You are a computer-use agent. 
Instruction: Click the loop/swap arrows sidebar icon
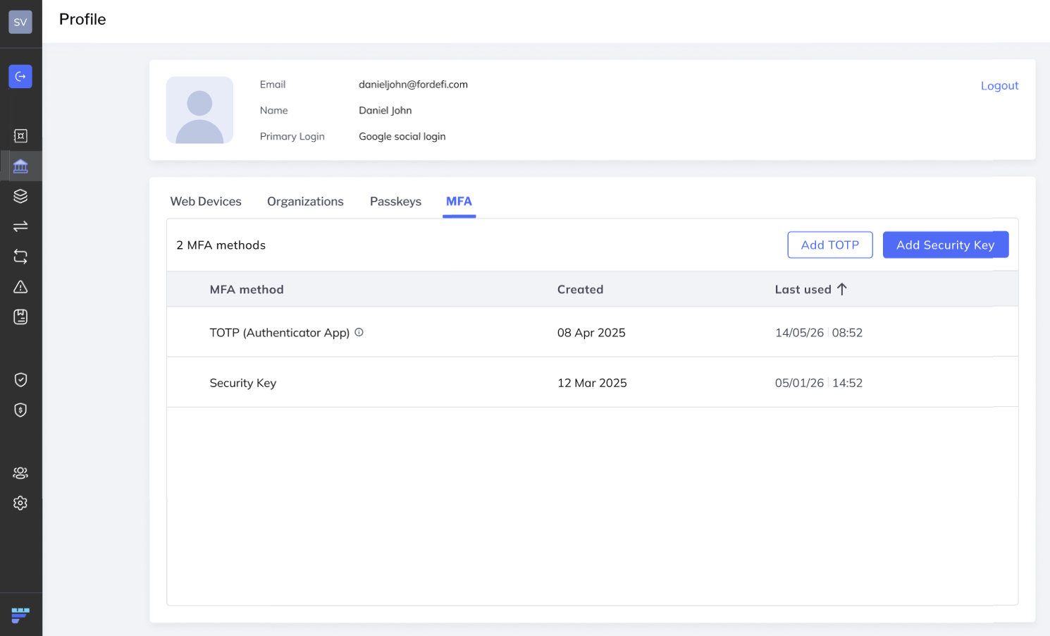[x=20, y=257]
